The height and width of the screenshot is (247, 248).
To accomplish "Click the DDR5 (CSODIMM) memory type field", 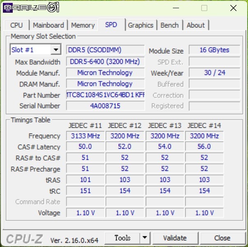I will (x=106, y=50).
